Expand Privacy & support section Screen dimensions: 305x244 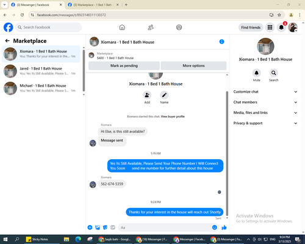point(265,123)
